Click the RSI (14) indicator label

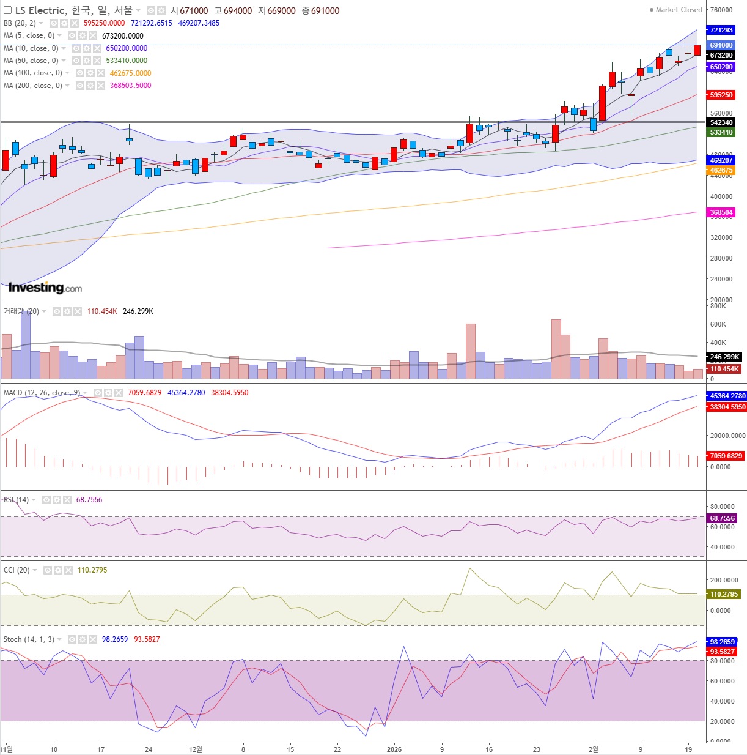(x=16, y=500)
